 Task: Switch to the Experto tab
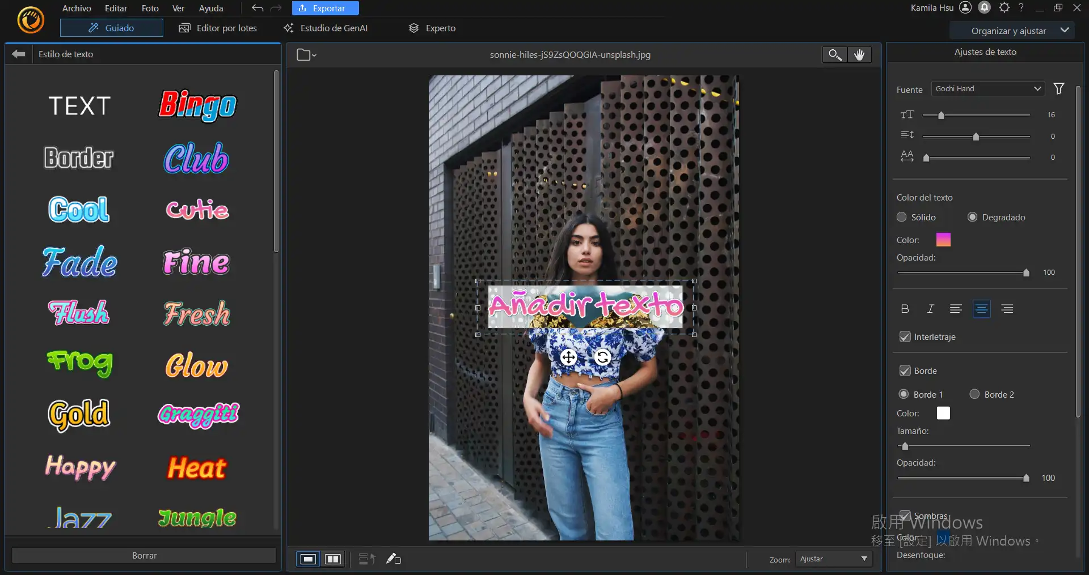click(x=432, y=28)
